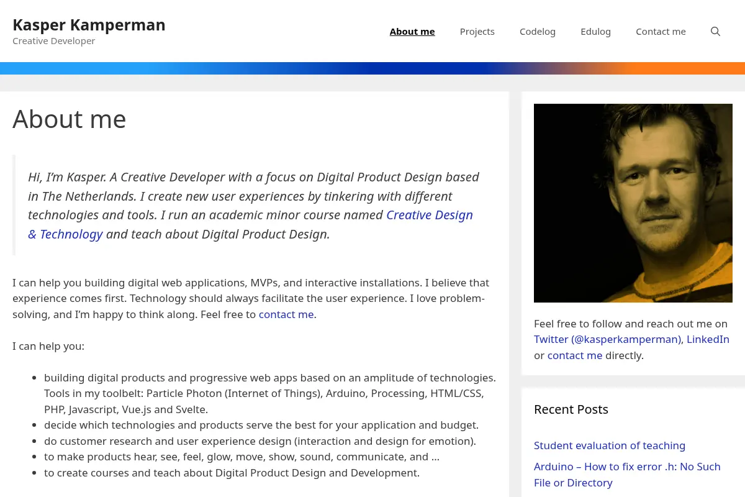The width and height of the screenshot is (745, 497).
Task: Click sidebar contact me link
Action: [575, 355]
